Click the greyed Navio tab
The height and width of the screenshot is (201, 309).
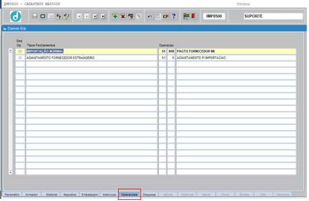[206, 194]
